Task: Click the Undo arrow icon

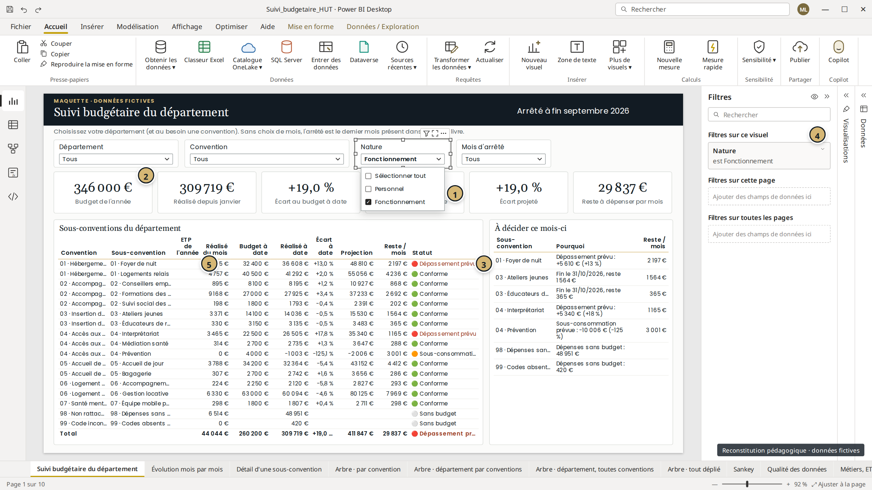Action: pyautogui.click(x=24, y=9)
